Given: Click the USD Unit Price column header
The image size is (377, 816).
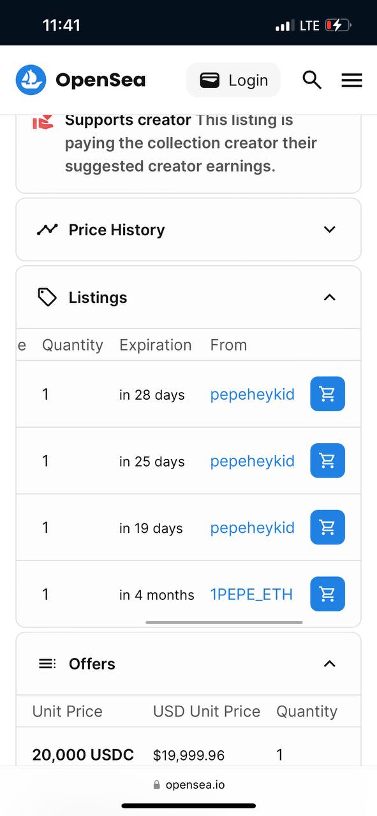Looking at the screenshot, I should point(207,711).
